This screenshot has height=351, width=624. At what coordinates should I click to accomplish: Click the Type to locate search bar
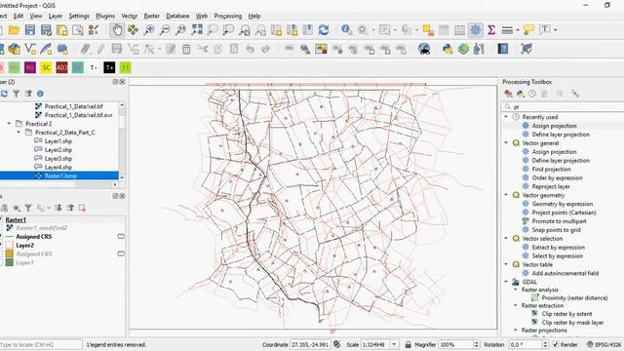(x=41, y=344)
